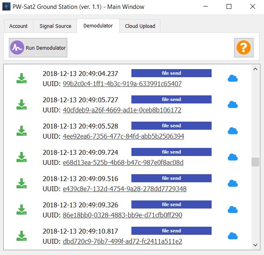The image size is (264, 255).
Task: Close the PW-Sat2 Ground Station window
Action: (x=253, y=6)
